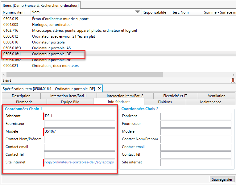Focus the Modèle field with 3510i7
This screenshot has height=185, width=236.
tap(79, 132)
